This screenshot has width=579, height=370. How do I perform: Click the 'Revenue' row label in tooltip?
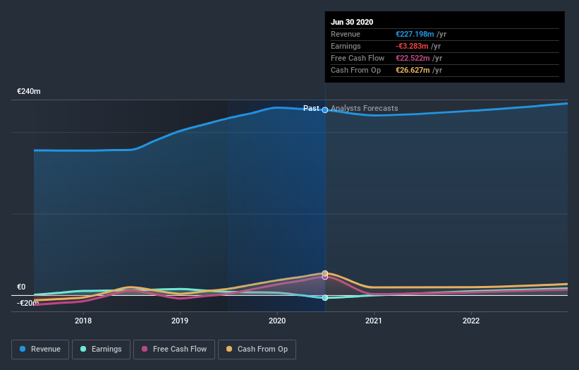346,34
